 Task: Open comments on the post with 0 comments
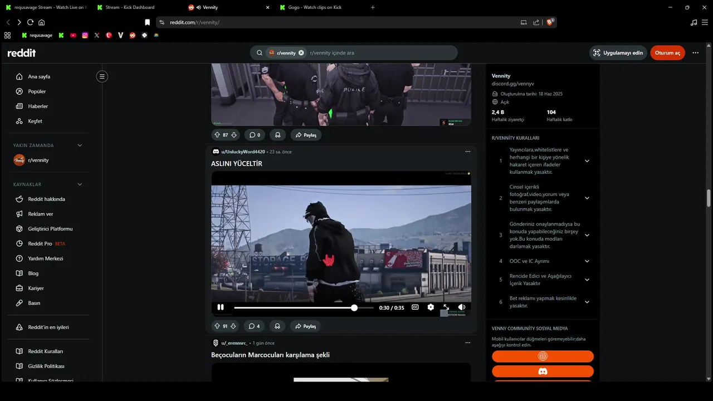click(255, 135)
